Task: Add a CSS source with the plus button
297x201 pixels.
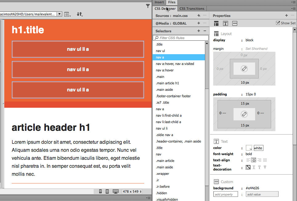Action: click(x=199, y=15)
